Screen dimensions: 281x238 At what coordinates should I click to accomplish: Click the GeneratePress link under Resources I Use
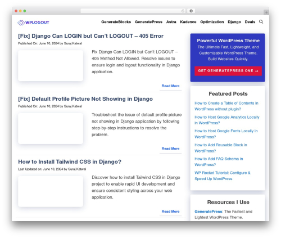point(209,212)
